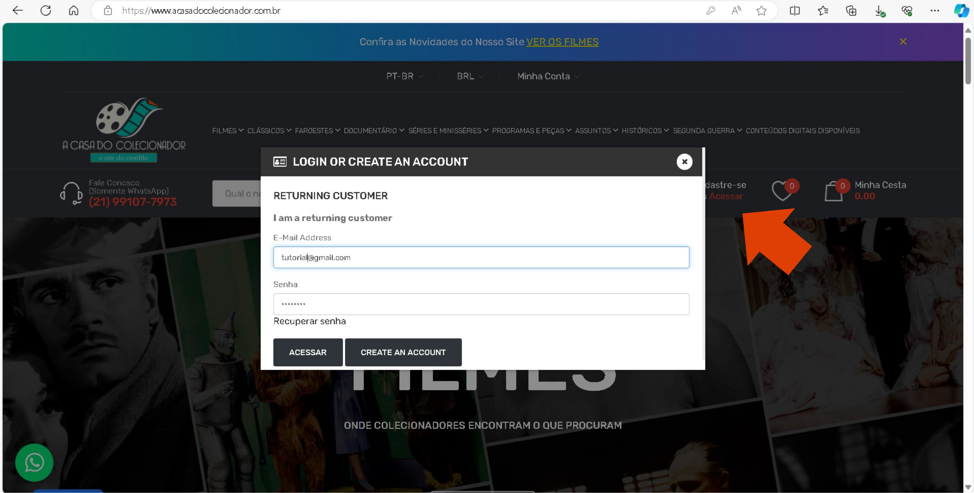Expand DOCUMENTÁRIO menu
Image resolution: width=974 pixels, height=493 pixels.
pyautogui.click(x=374, y=130)
